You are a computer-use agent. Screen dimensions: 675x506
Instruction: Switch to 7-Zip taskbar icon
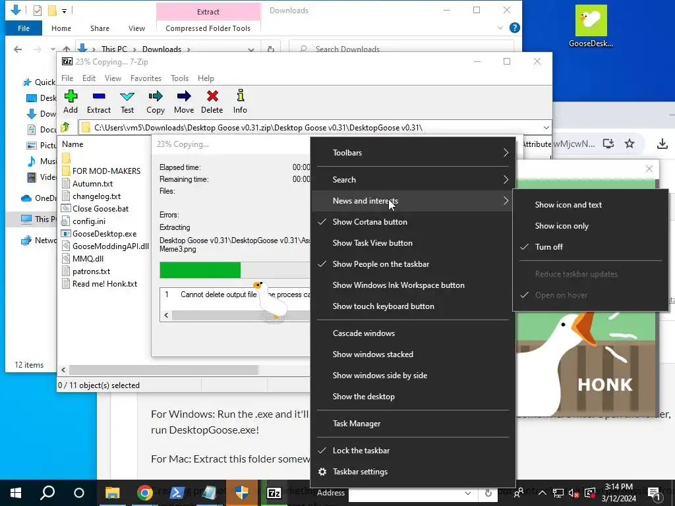coord(274,493)
